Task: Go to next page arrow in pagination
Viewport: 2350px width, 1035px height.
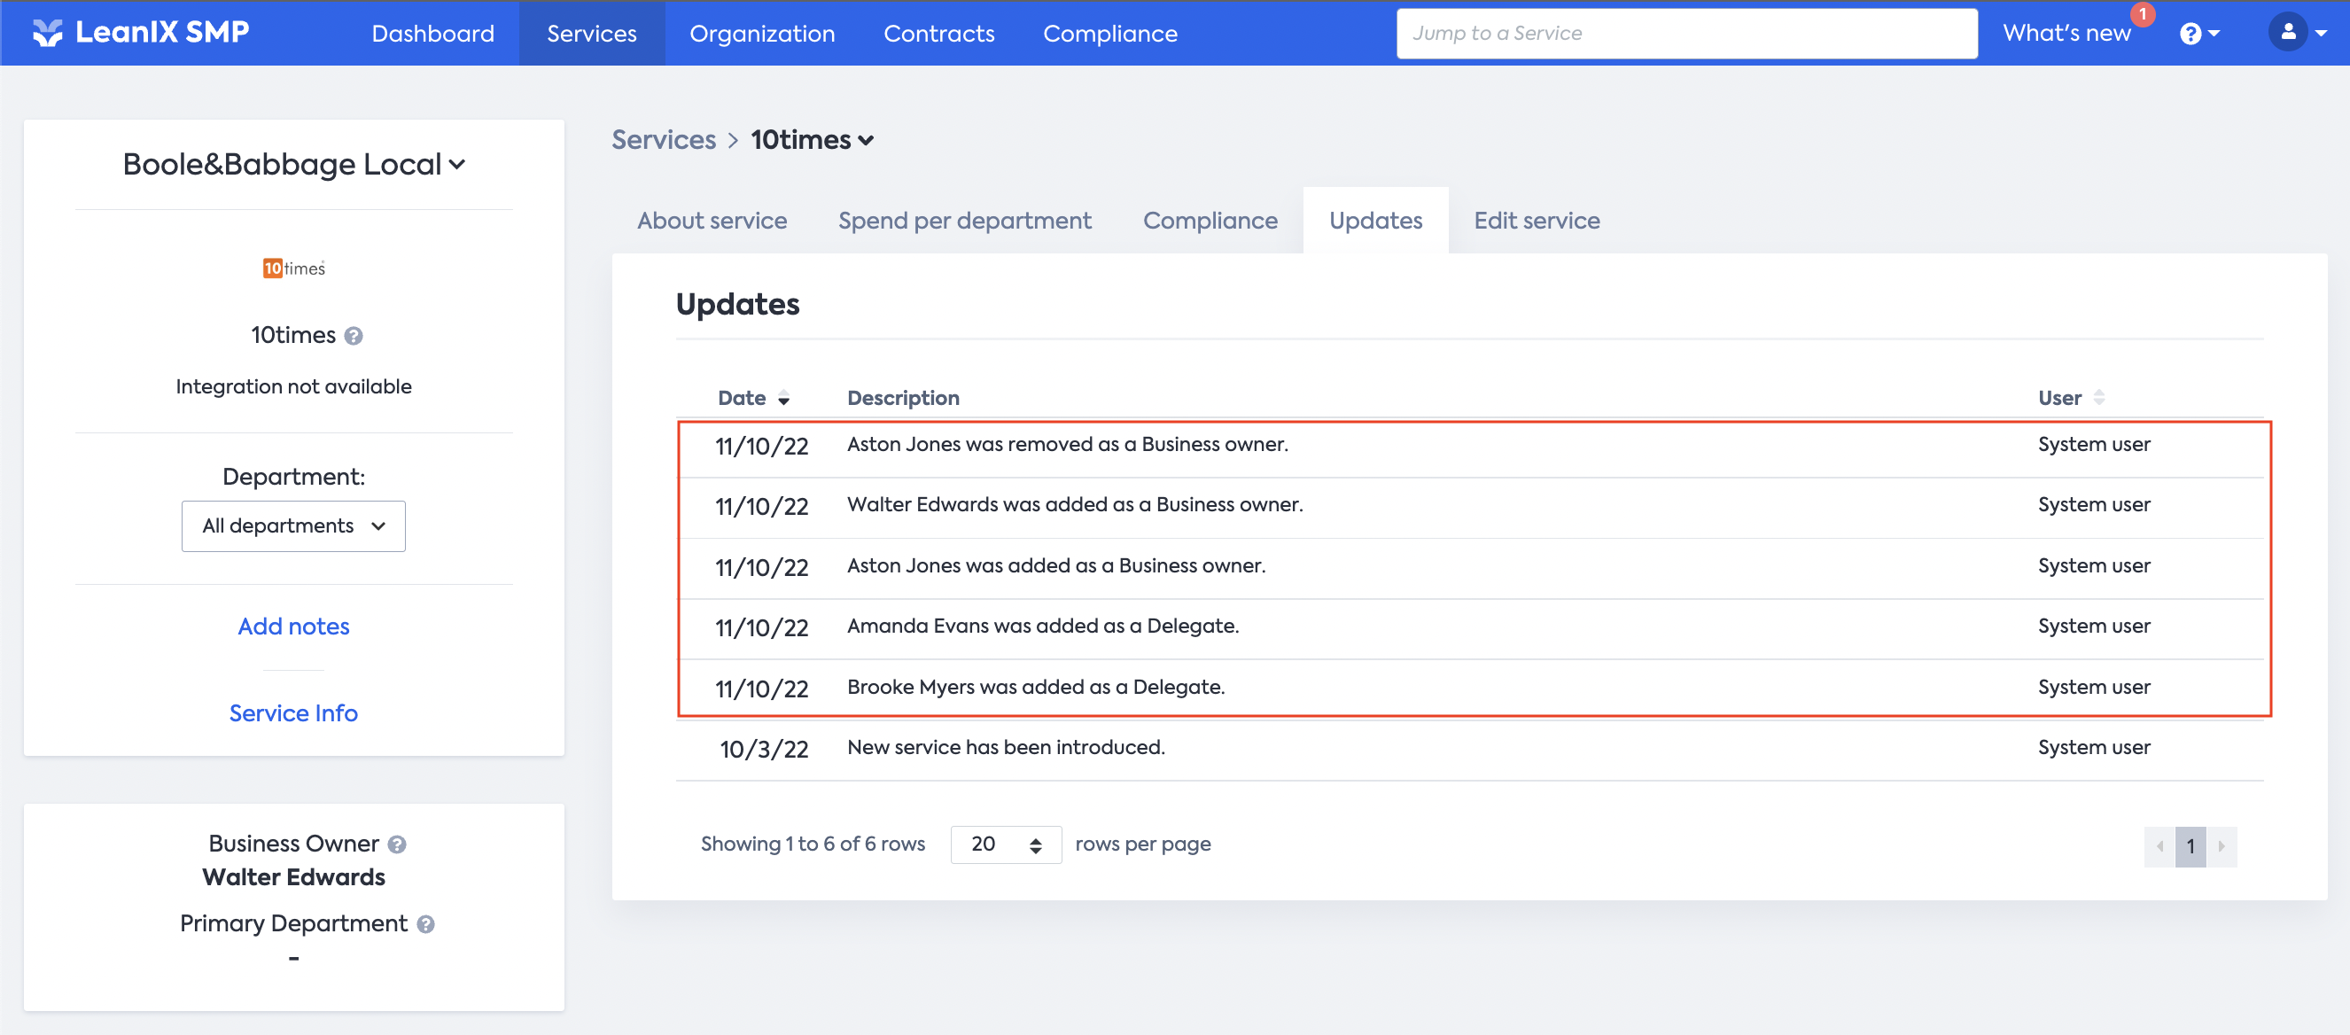Action: pyautogui.click(x=2222, y=846)
